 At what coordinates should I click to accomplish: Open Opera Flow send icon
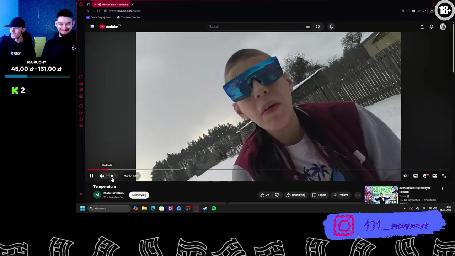click(x=419, y=11)
